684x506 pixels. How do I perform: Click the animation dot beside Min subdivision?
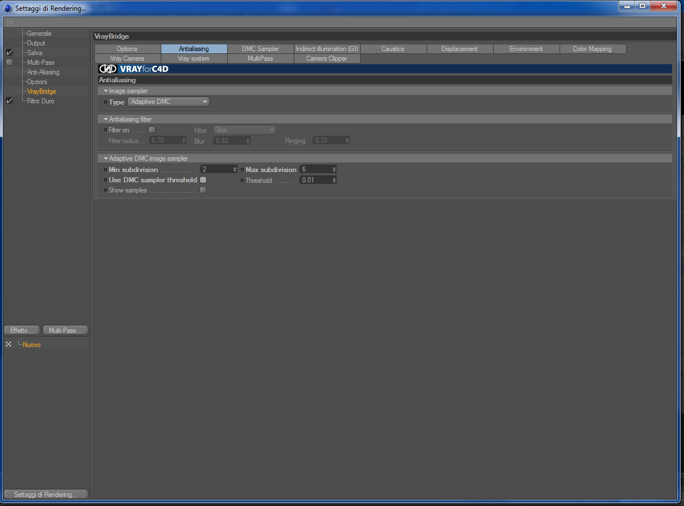[x=105, y=170]
